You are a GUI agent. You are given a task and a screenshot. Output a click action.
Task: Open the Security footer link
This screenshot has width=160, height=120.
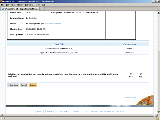point(63,111)
